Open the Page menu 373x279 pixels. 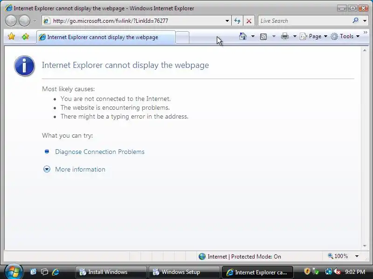click(x=313, y=36)
